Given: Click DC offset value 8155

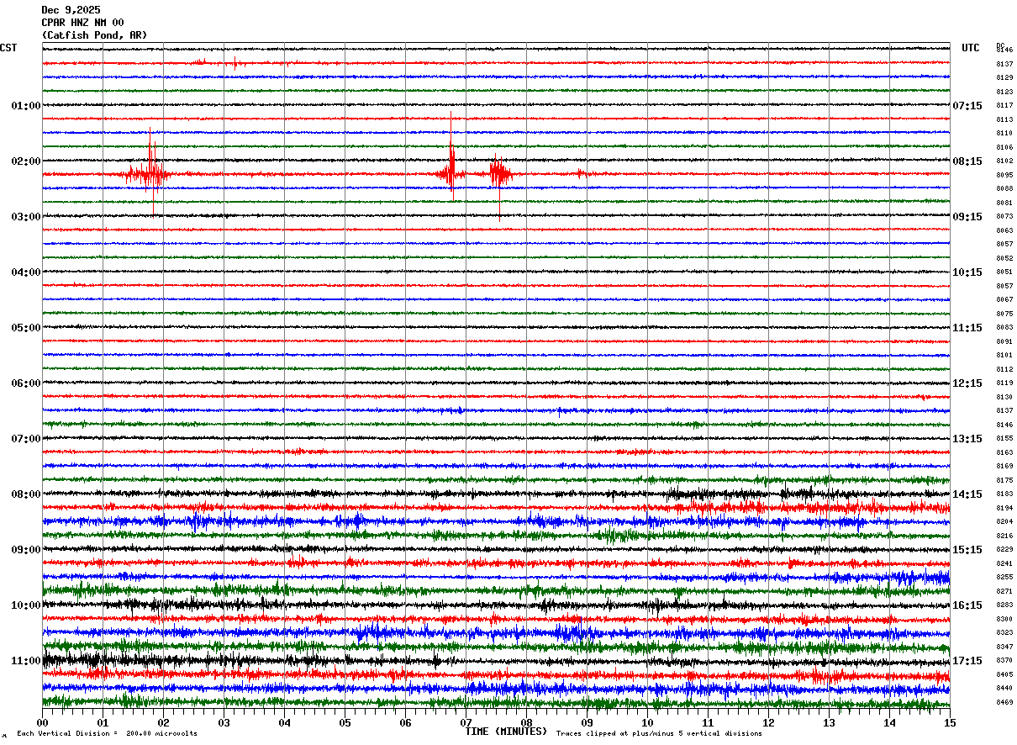Looking at the screenshot, I should coord(1004,439).
